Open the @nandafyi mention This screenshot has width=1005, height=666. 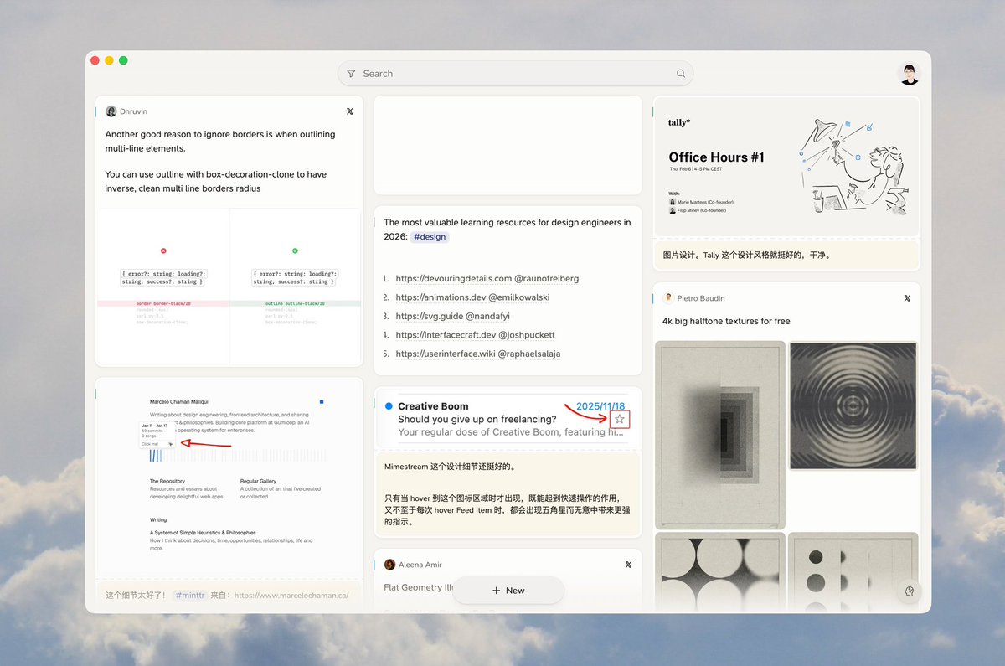(x=487, y=316)
